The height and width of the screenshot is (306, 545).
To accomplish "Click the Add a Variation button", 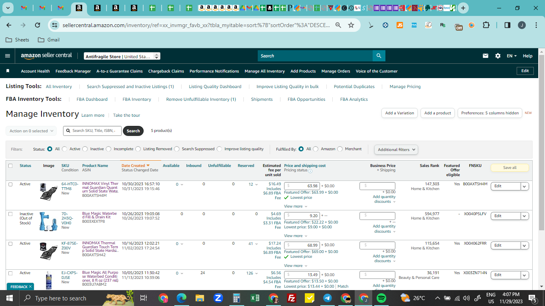I will (400, 113).
